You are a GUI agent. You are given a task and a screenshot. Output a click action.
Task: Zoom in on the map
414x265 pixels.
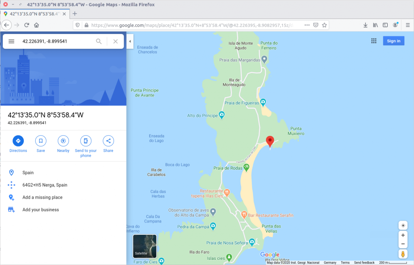(403, 235)
